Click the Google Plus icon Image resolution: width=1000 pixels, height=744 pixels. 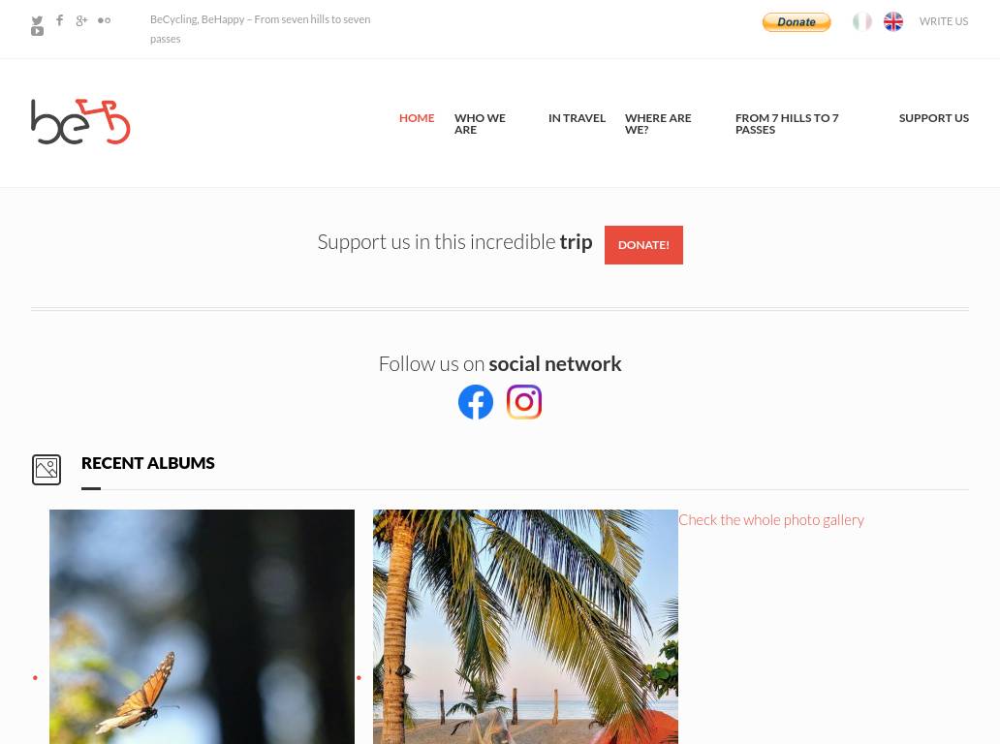pyautogui.click(x=81, y=20)
